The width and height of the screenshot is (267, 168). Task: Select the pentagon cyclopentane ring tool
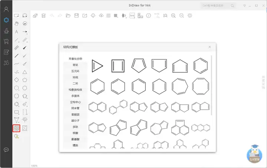[x=25, y=80]
